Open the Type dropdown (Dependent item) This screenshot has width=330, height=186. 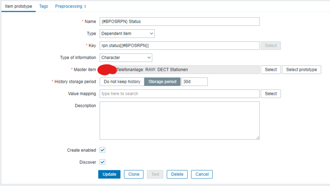tap(127, 33)
